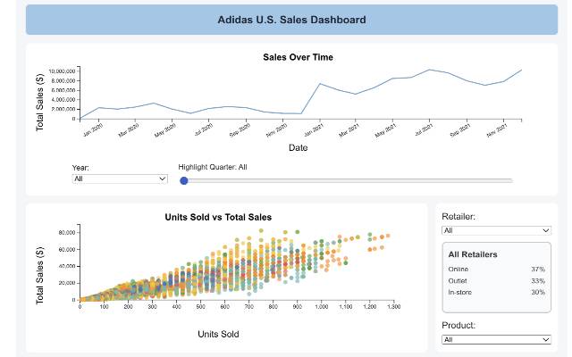Screen dimensions: 572x357
Task: Open the Retailer dropdown
Action: 496,230
